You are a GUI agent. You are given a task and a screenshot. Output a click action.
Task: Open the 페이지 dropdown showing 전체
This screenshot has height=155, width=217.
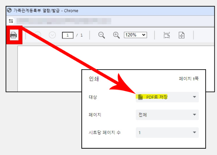[167, 115]
